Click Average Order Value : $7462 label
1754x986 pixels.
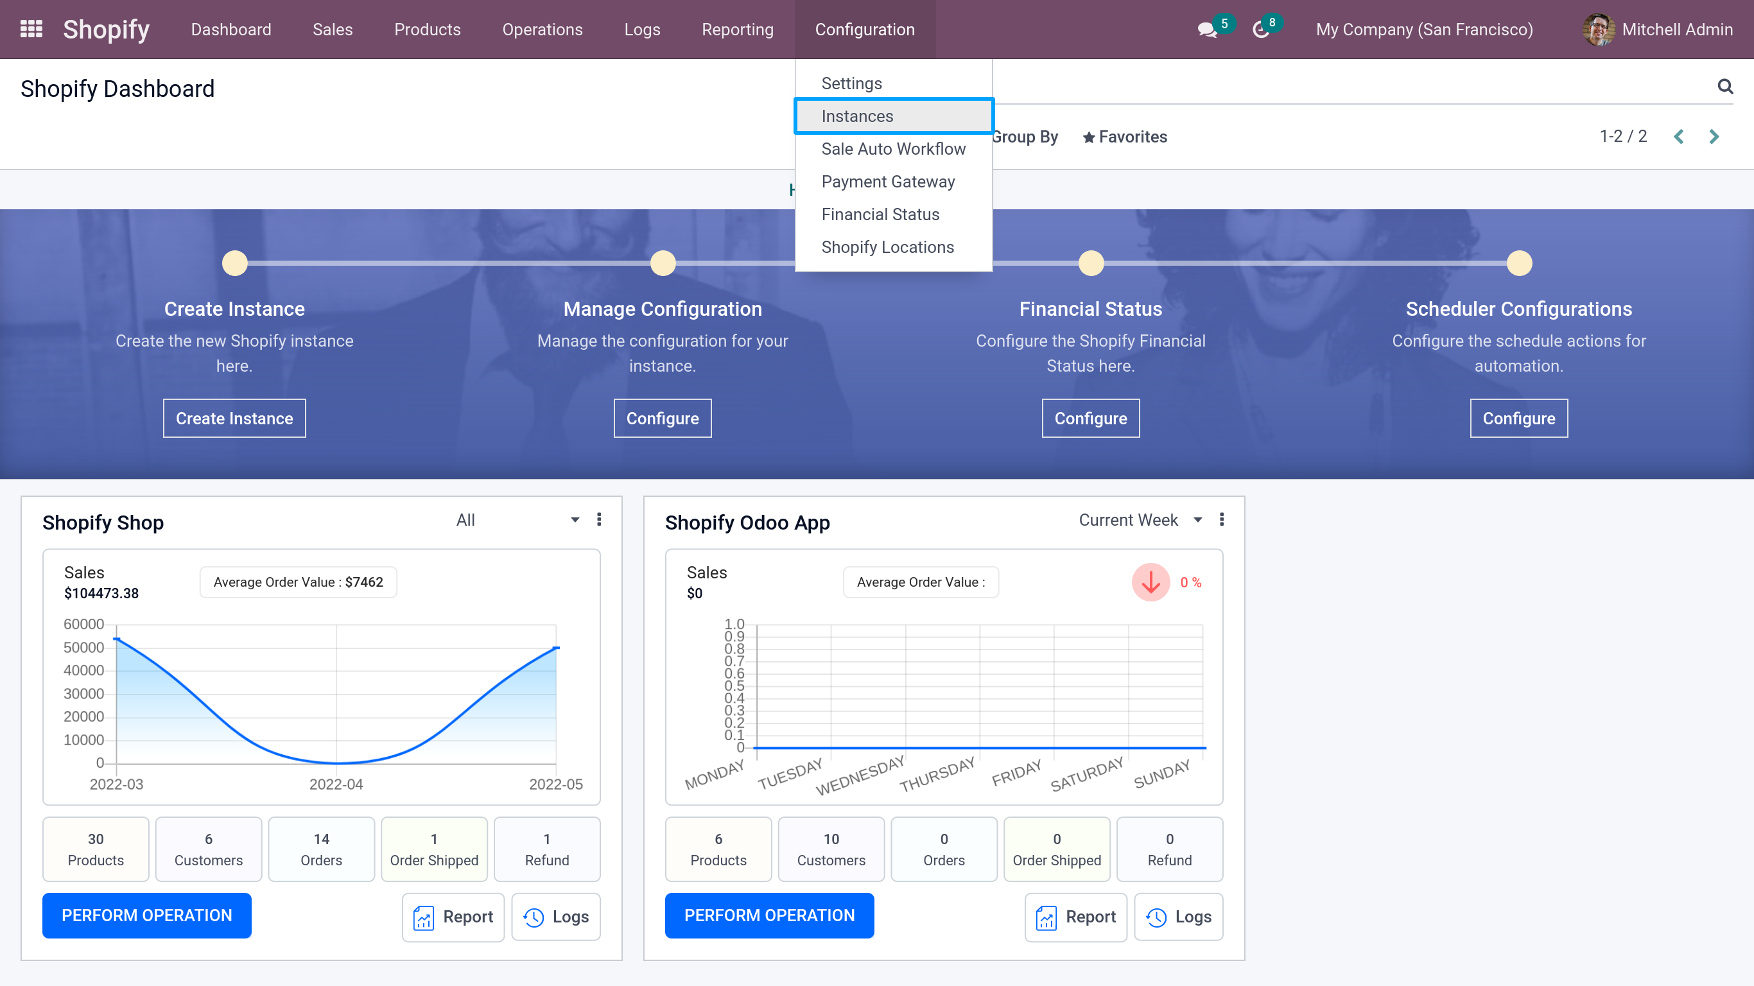(x=299, y=582)
